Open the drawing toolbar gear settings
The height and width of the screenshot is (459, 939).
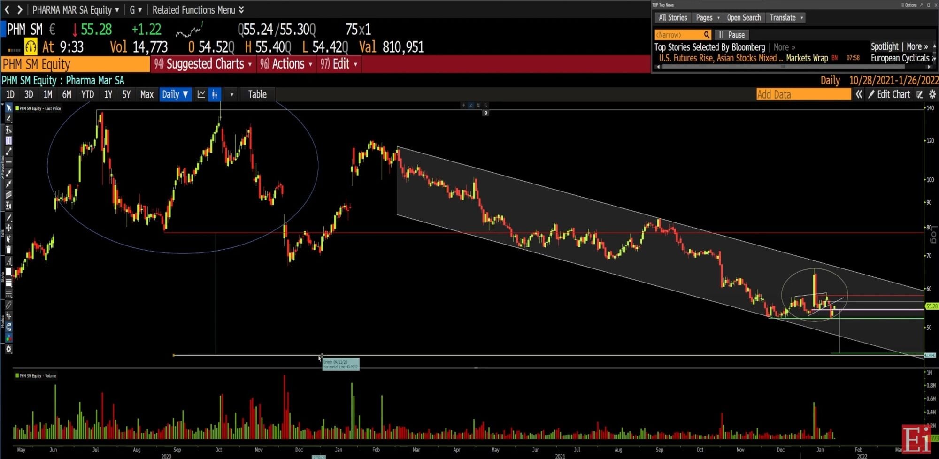8,349
